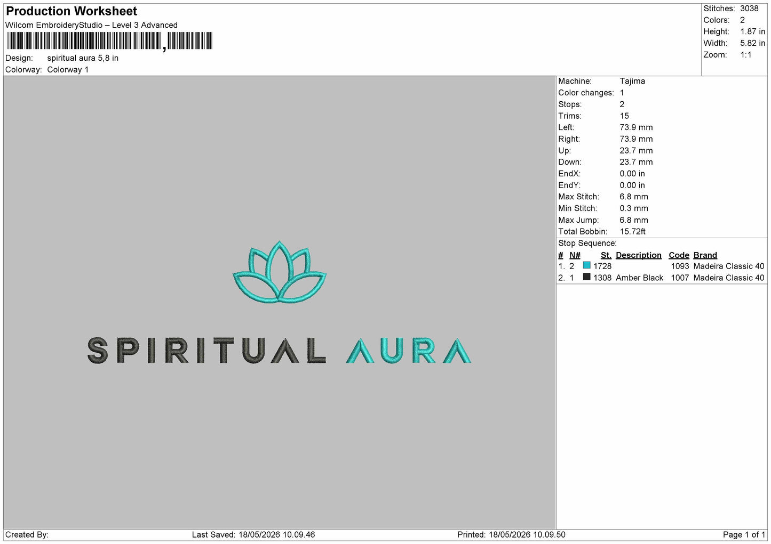The image size is (771, 544).
Task: Click the design name 'spiritual aura 5,8 in'
Action: 83,58
